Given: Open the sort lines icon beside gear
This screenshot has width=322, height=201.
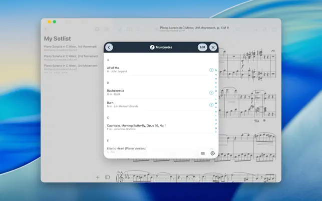Looking at the screenshot, I should click(x=203, y=153).
